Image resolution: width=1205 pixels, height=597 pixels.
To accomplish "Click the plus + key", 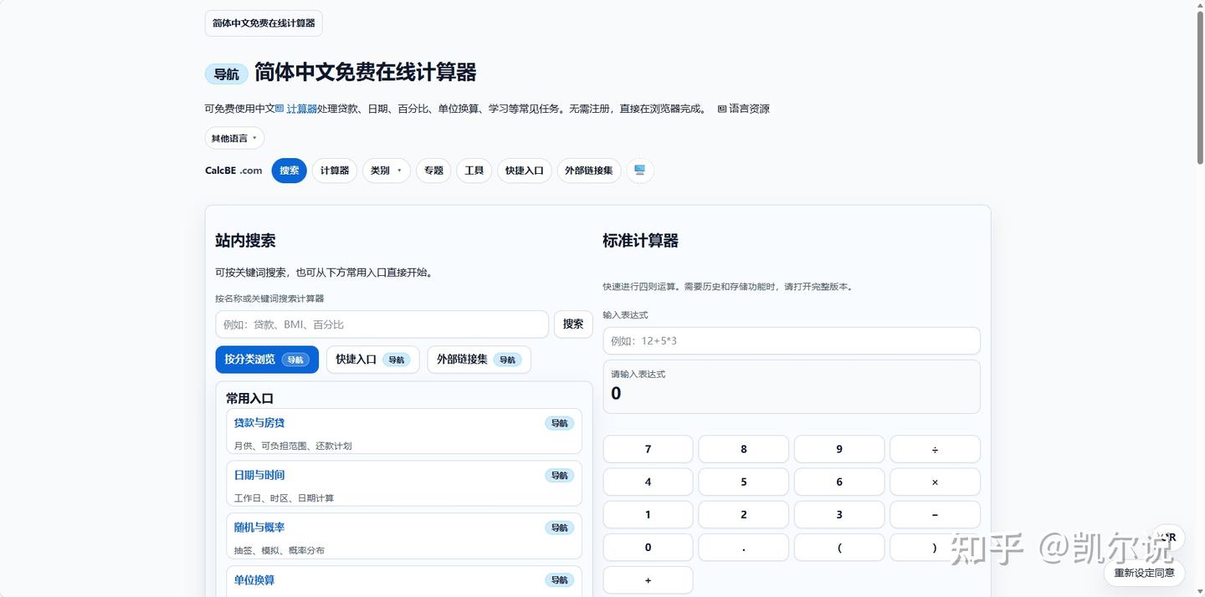I will click(648, 580).
